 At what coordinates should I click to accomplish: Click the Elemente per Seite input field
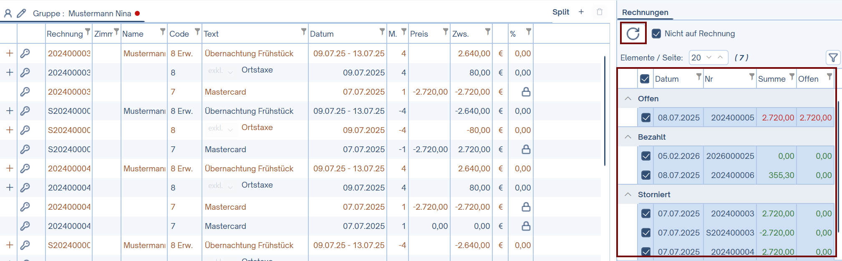697,58
